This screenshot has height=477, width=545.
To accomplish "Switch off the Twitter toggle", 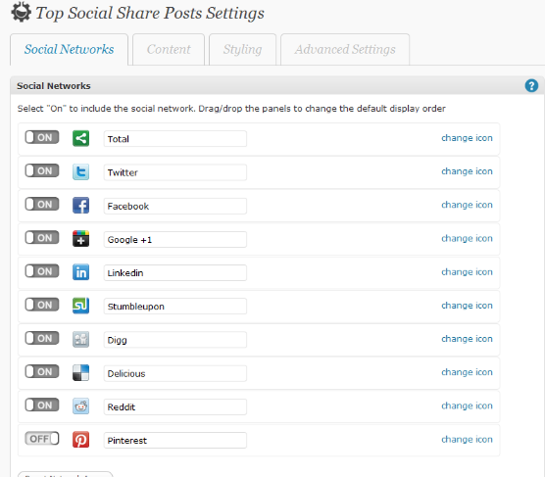I will coord(42,170).
